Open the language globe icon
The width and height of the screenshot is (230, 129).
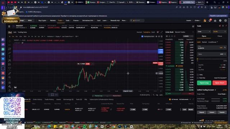click(220, 21)
